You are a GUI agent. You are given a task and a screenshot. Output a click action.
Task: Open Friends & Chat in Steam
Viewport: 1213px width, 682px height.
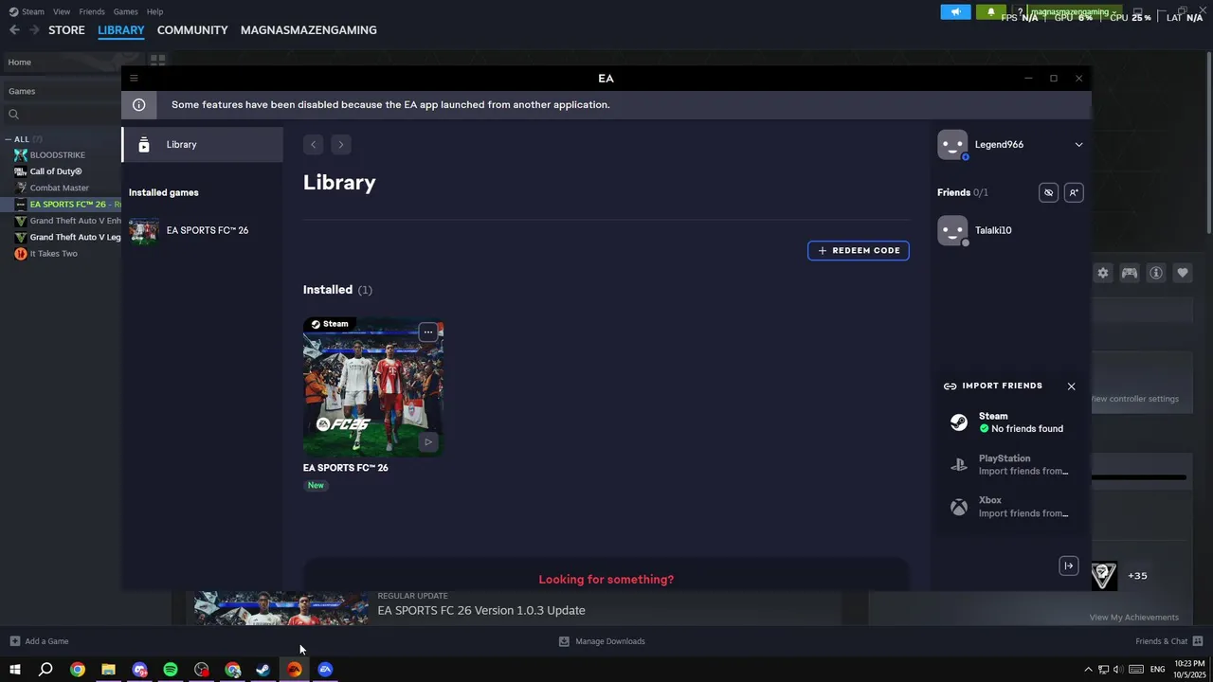1169,641
